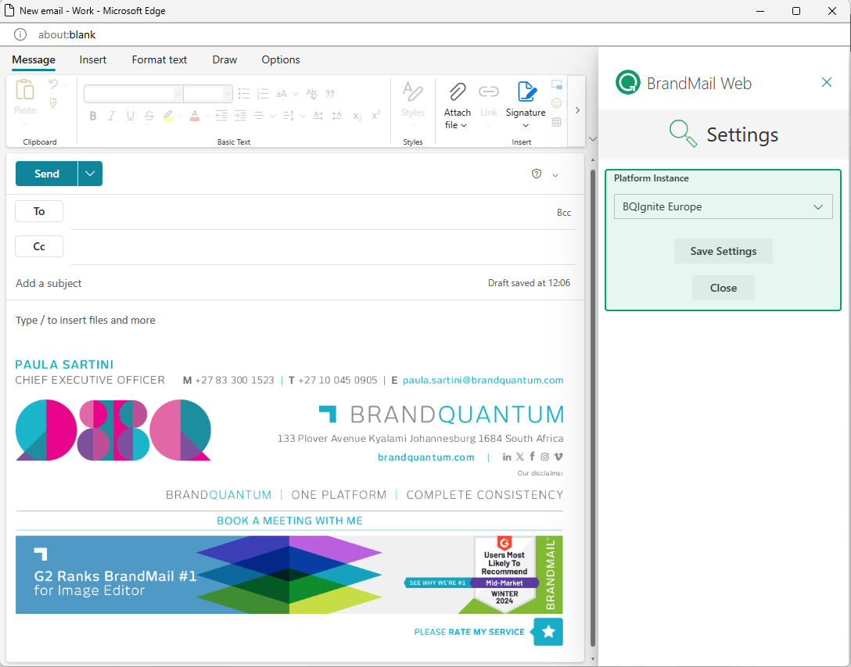Collapse the ribbon with the chevron
Image resolution: width=851 pixels, height=667 pixels.
click(593, 139)
